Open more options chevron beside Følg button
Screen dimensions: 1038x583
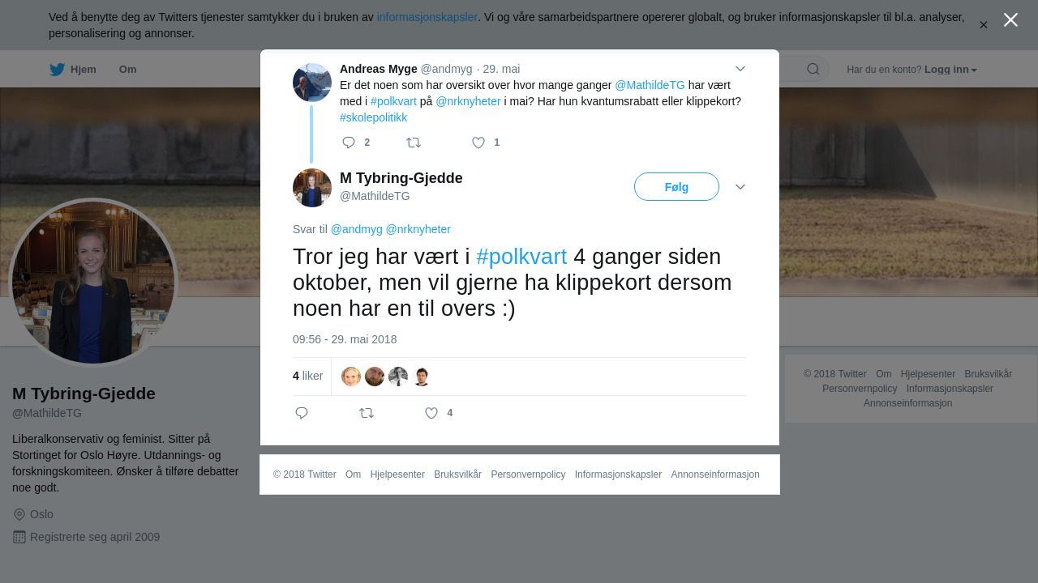740,187
